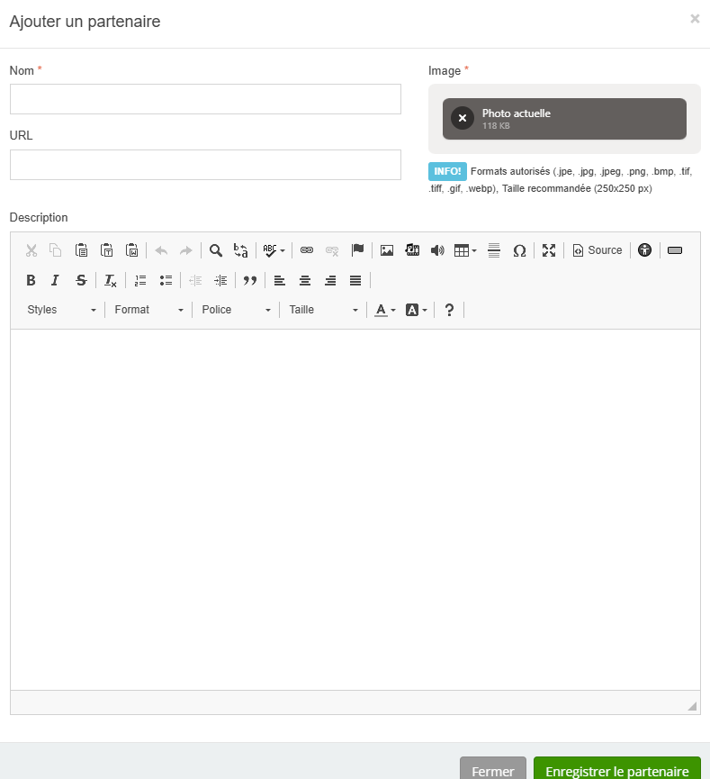This screenshot has width=710, height=779.
Task: Open the text color picker
Action: (x=385, y=310)
